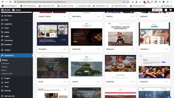The width and height of the screenshot is (174, 98).
Task: Open more options for Mayland theme
Action: point(166,16)
